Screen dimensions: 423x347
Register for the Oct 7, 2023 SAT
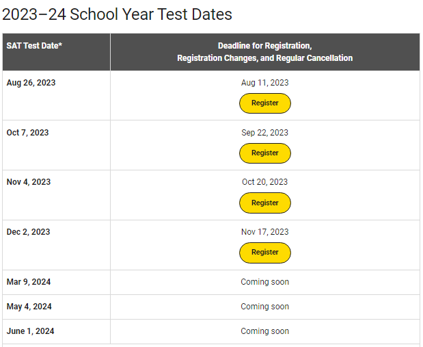click(x=265, y=153)
